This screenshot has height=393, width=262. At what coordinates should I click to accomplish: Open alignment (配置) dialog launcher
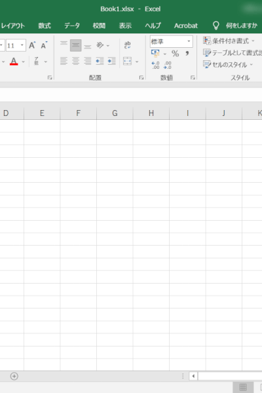click(x=141, y=78)
